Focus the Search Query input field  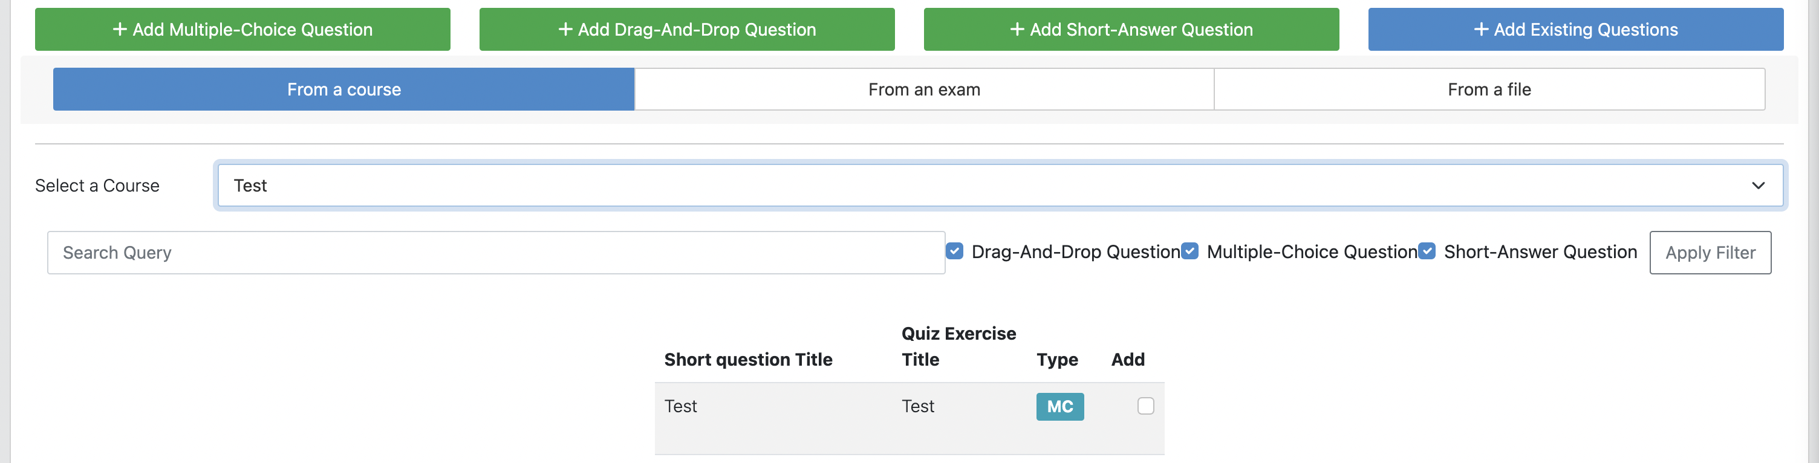pyautogui.click(x=496, y=253)
